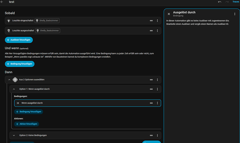Grab the drag handle of Wenn ausgelöst durch condition
The height and width of the screenshot is (143, 240).
click(x=151, y=103)
